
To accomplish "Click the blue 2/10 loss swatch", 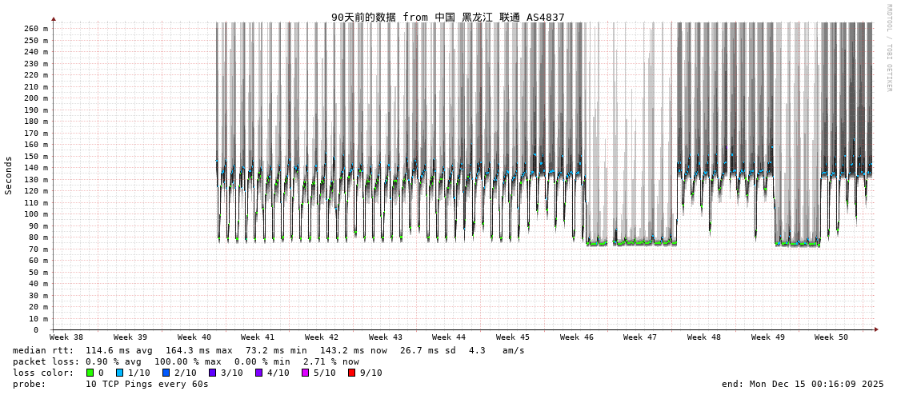I will (x=166, y=373).
